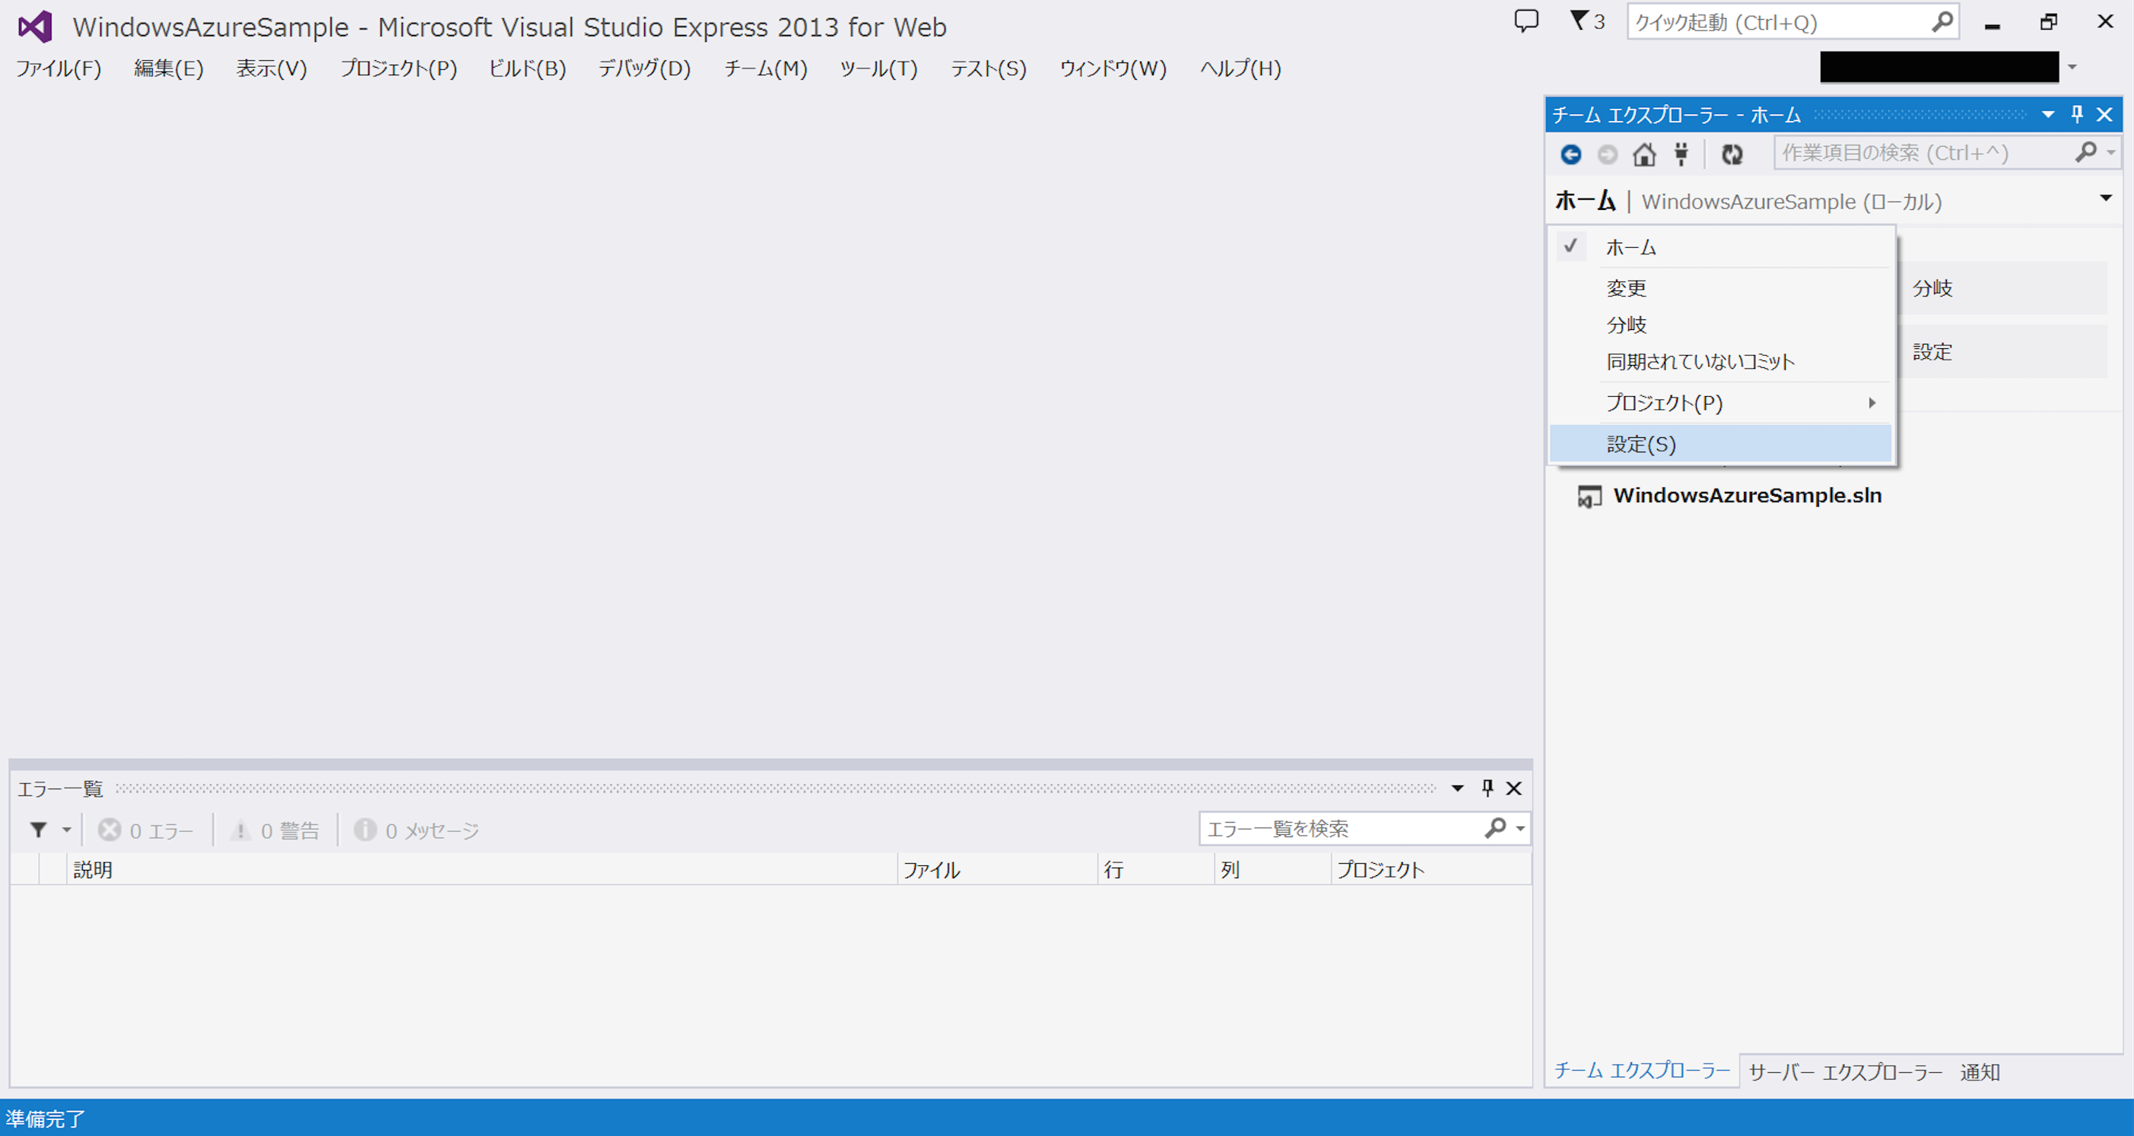Expand the プロジェクト(P) submenu arrow
The image size is (2134, 1136).
click(x=1872, y=403)
